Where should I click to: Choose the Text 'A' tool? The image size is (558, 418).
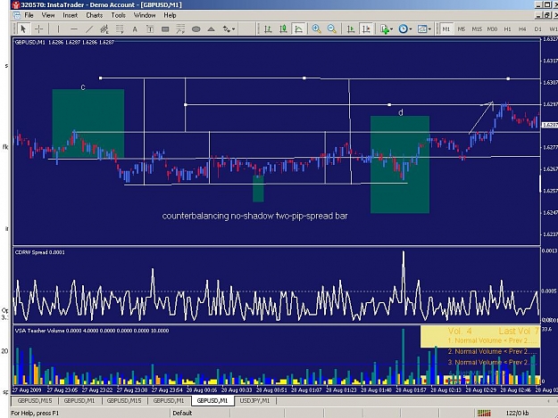(135, 29)
